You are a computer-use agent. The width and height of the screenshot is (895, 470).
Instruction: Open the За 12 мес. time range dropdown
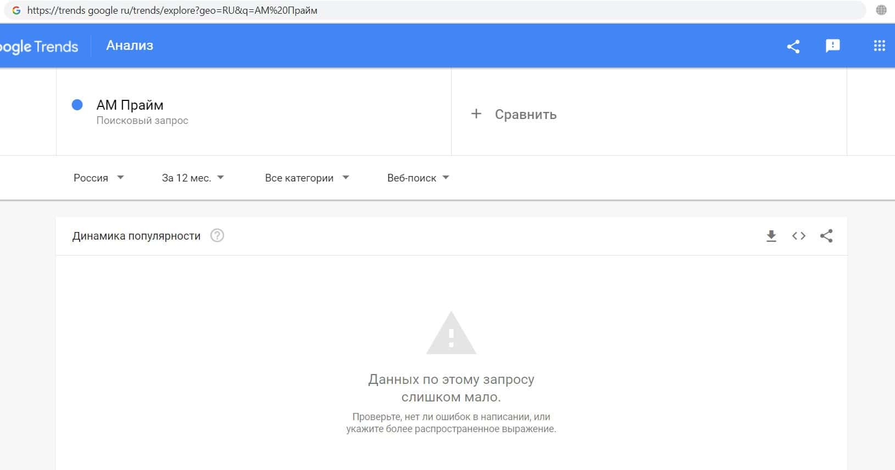tap(193, 178)
